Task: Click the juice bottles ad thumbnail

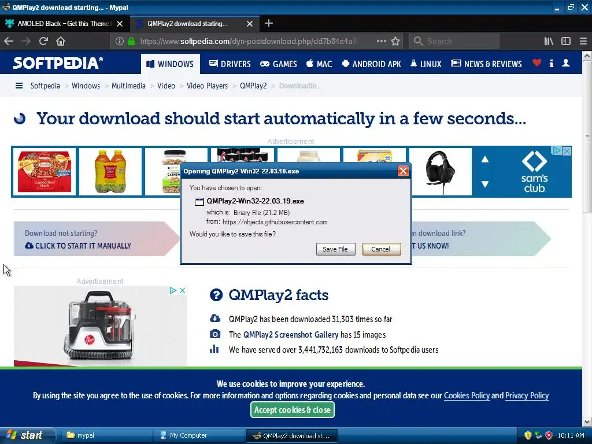Action: (110, 172)
